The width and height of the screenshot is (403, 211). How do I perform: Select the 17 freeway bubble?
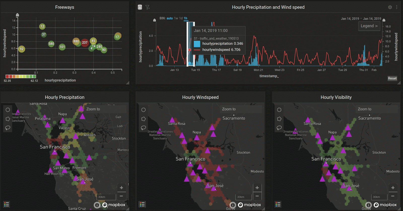tap(117, 37)
